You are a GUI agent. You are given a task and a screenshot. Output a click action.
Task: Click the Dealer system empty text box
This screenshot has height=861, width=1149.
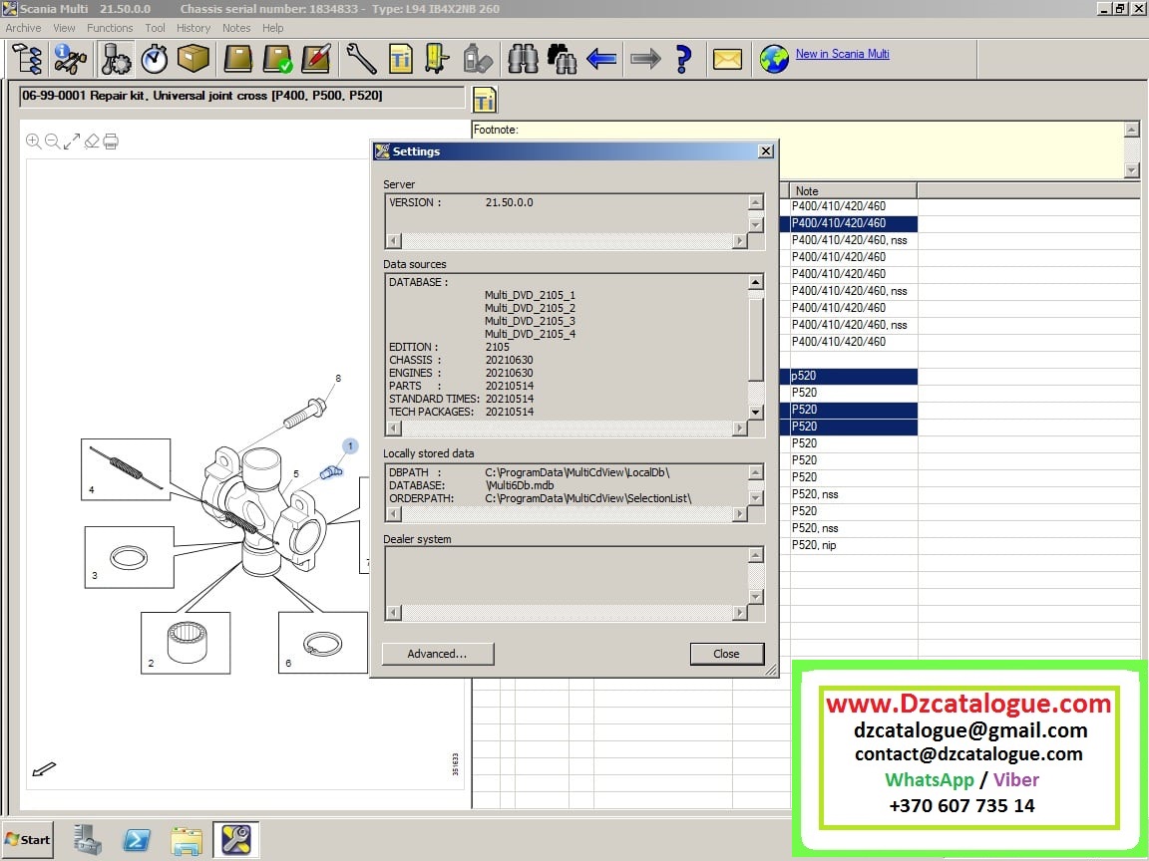point(566,575)
